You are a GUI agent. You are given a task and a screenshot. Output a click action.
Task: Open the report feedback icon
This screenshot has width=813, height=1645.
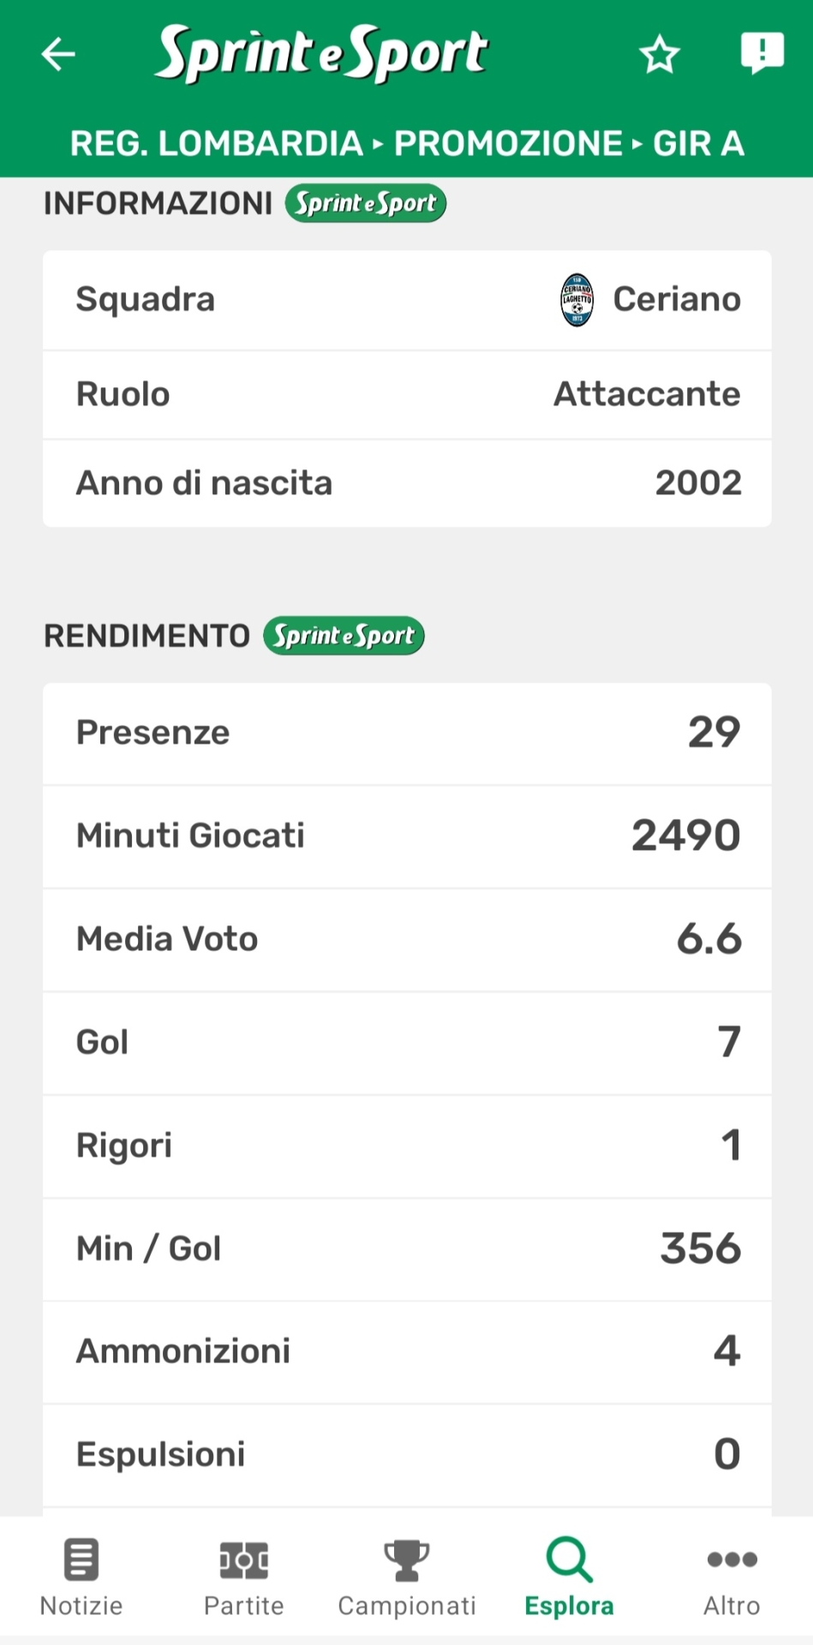click(762, 53)
